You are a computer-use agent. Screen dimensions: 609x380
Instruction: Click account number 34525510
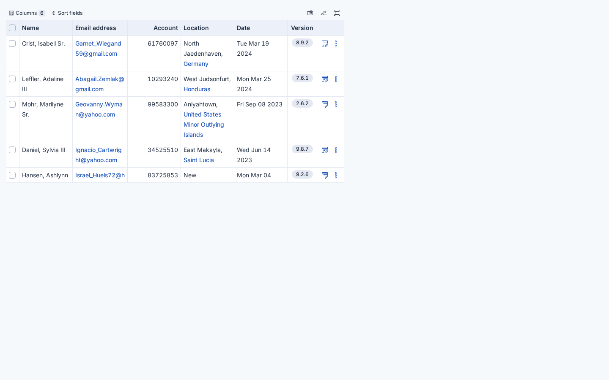pyautogui.click(x=163, y=150)
